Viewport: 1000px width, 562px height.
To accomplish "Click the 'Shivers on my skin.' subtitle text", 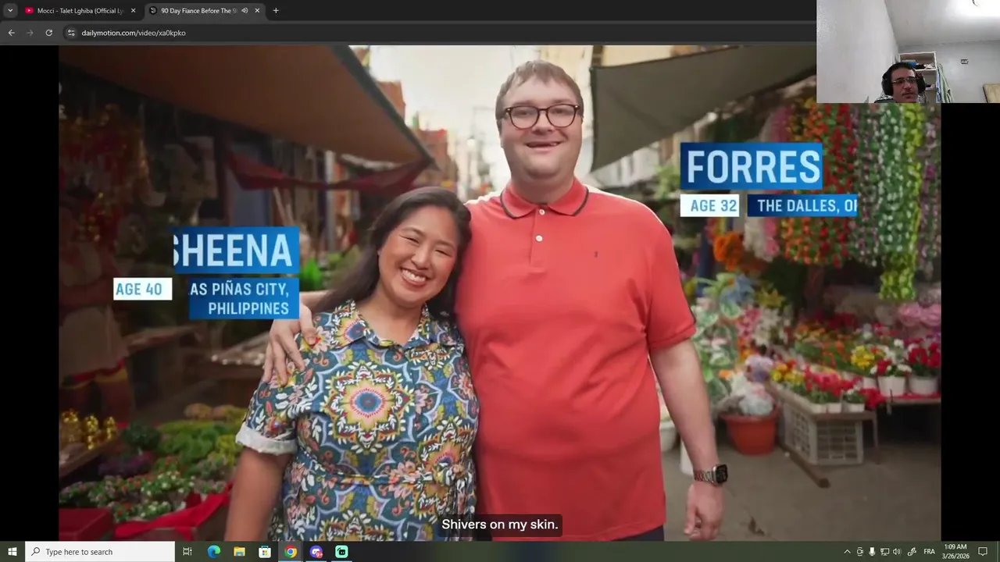I will 500,525.
